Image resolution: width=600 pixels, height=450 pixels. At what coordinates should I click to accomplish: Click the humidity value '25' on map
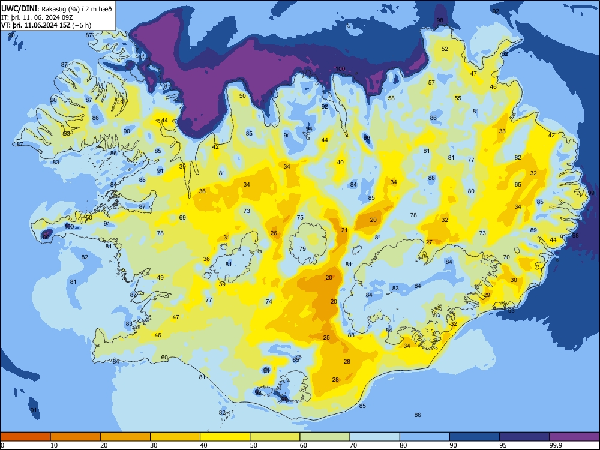coord(326,337)
